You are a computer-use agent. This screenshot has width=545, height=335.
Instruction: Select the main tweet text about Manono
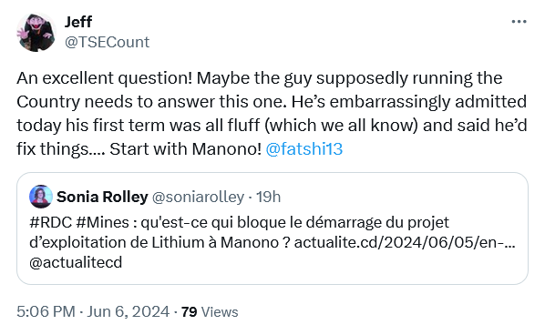tap(272, 114)
